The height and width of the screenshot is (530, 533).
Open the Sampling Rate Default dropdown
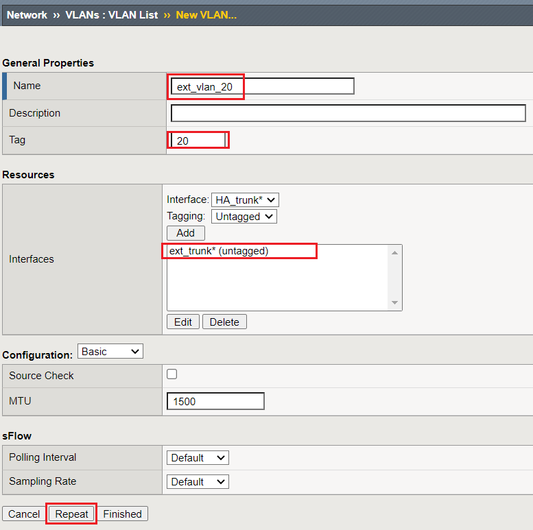coord(198,482)
